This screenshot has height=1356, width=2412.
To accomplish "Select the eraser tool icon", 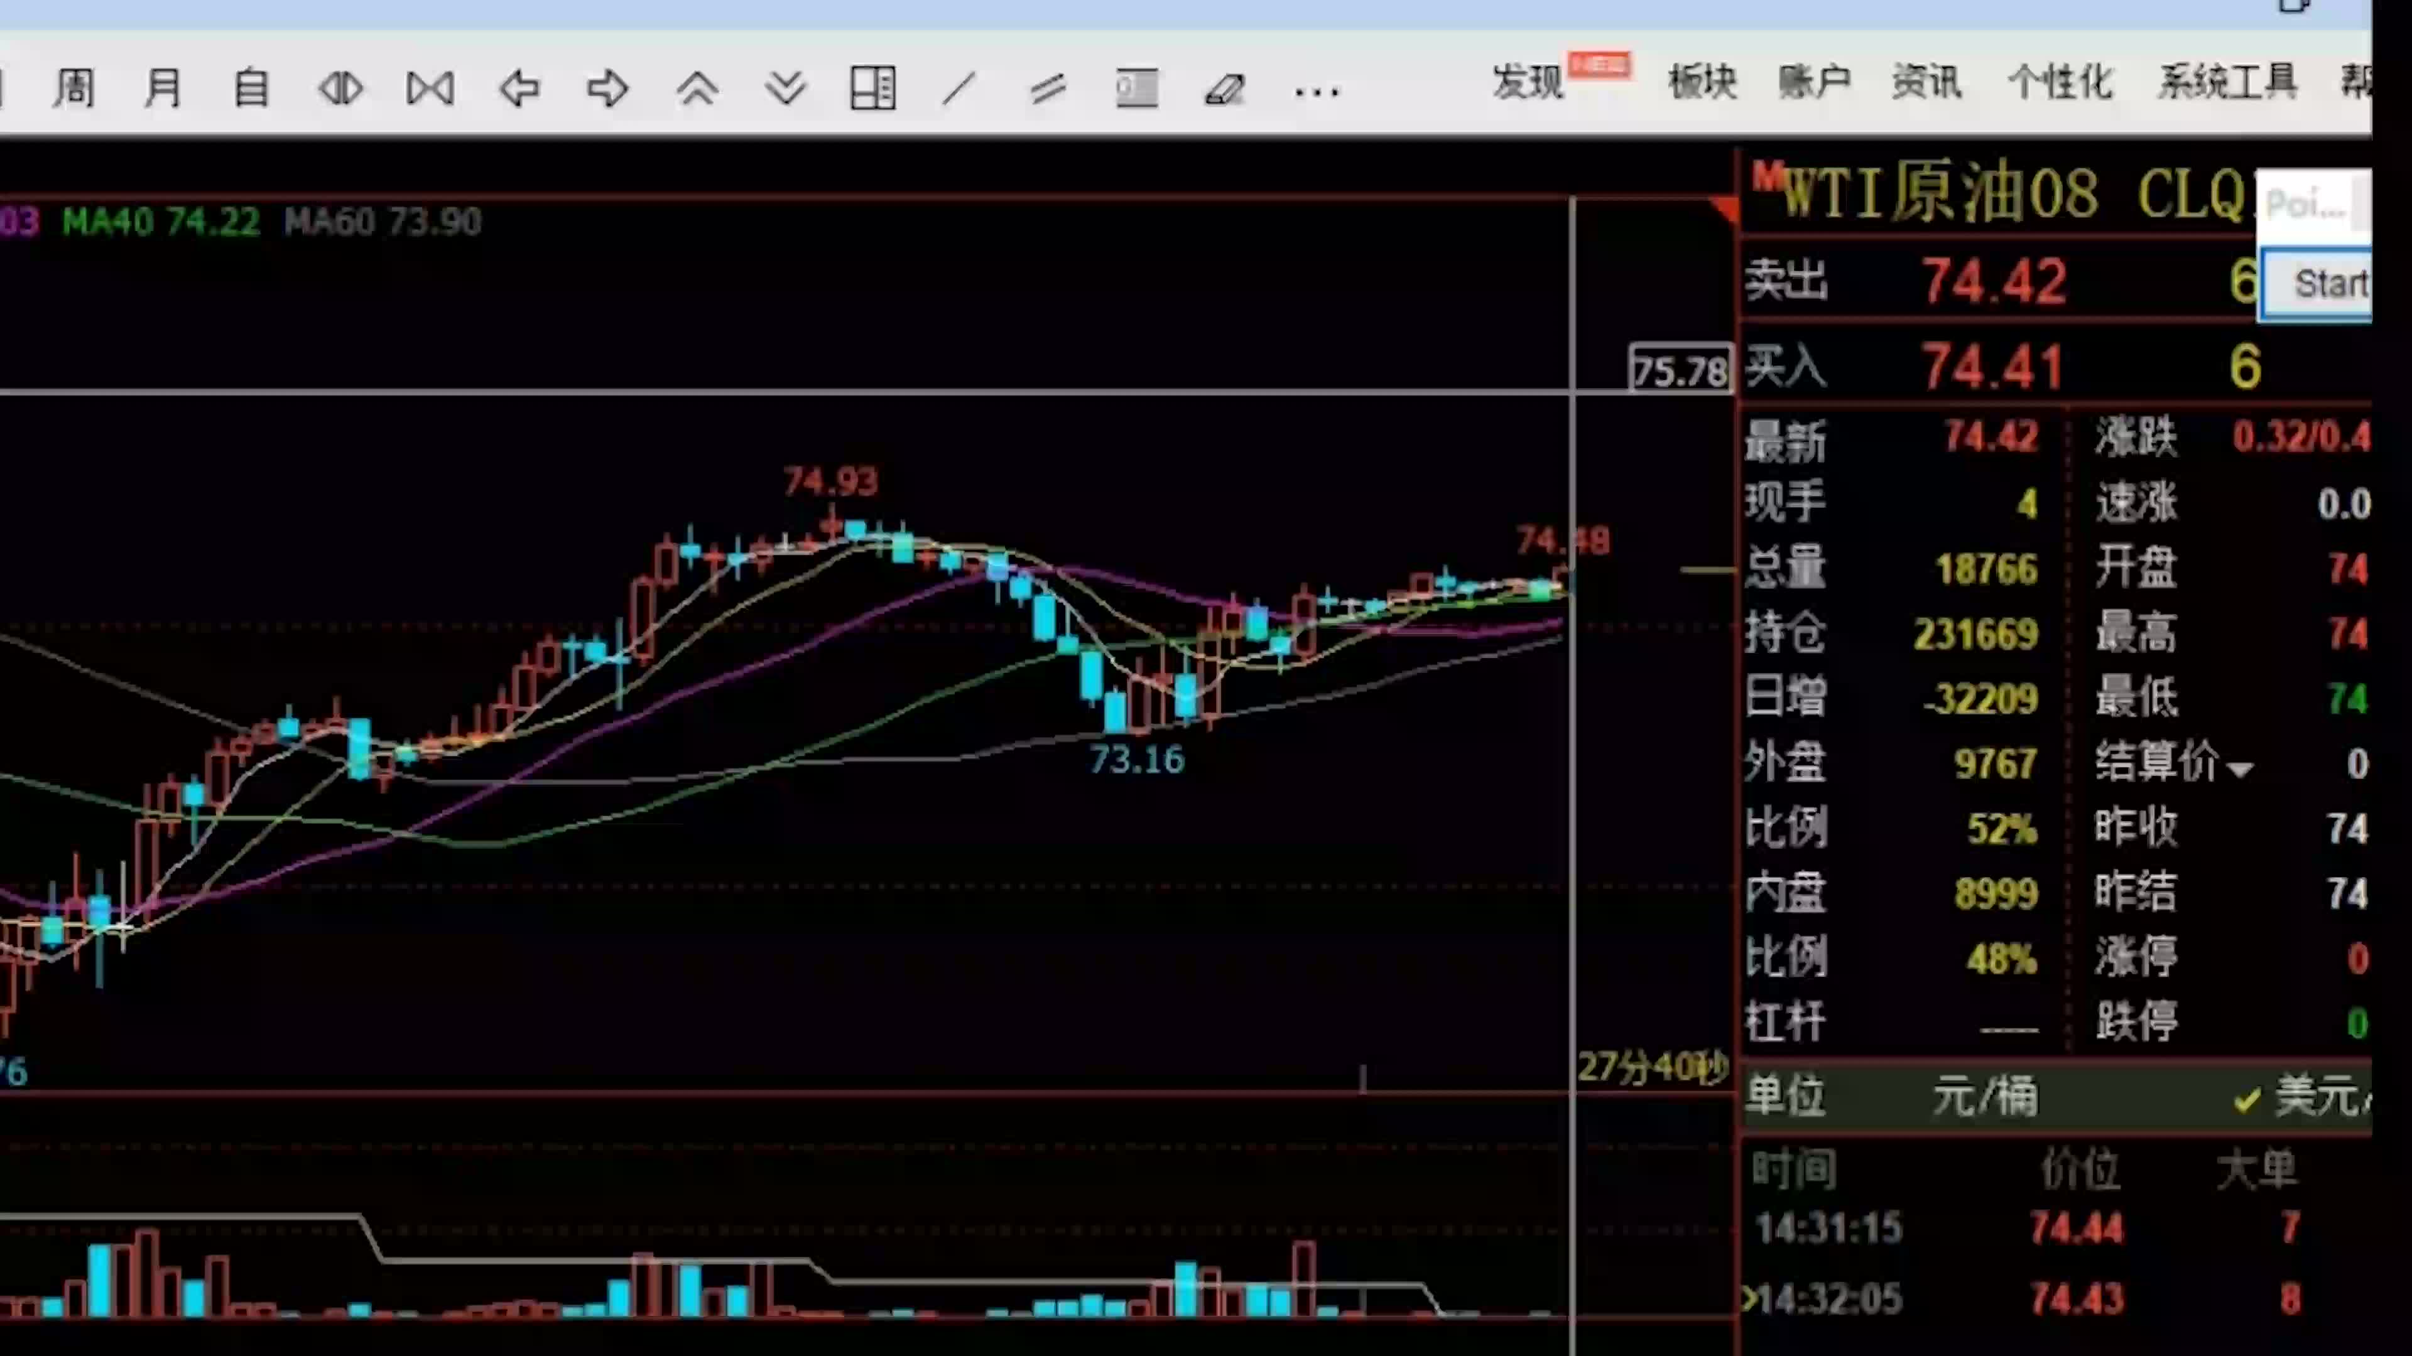I will pos(1225,89).
